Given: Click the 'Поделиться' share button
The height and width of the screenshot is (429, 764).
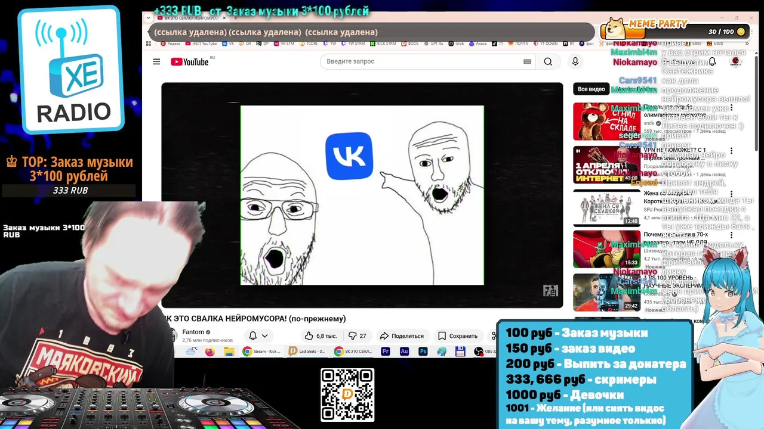Looking at the screenshot, I should (402, 336).
